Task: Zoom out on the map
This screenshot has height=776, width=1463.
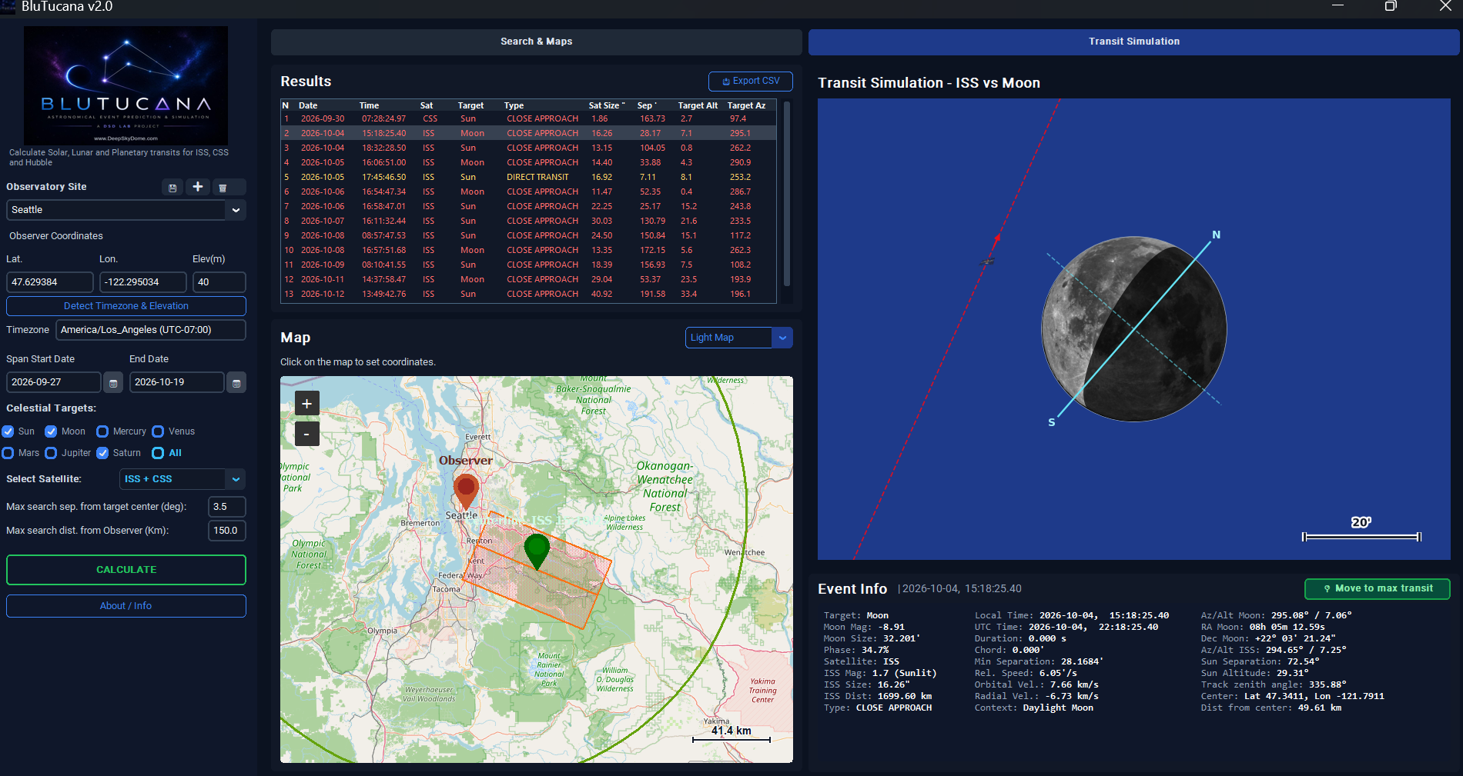Action: point(306,434)
